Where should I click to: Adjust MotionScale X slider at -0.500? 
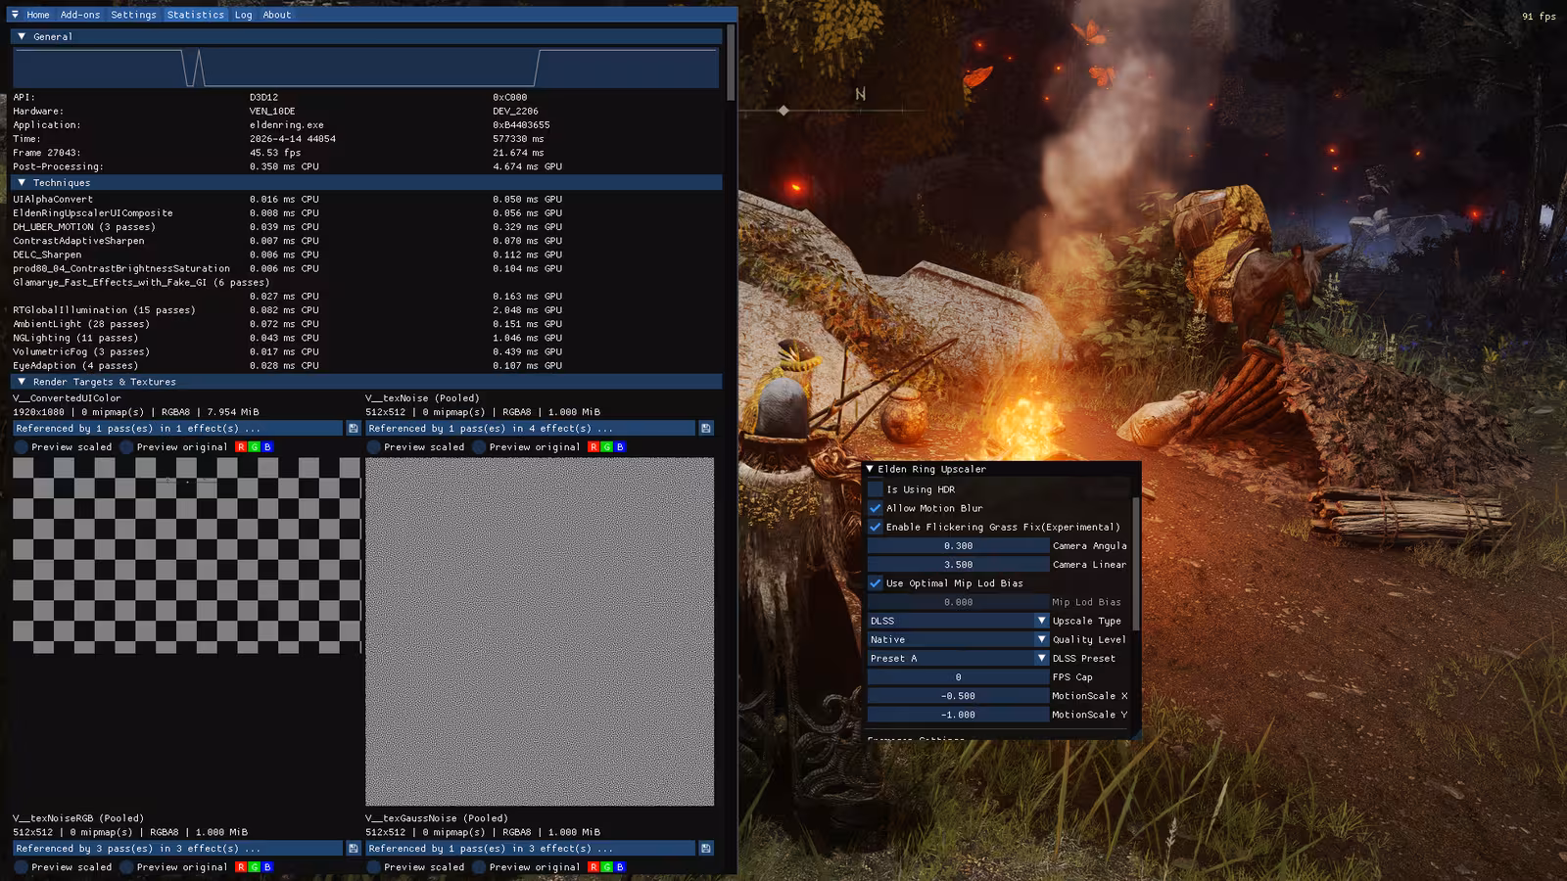click(958, 695)
